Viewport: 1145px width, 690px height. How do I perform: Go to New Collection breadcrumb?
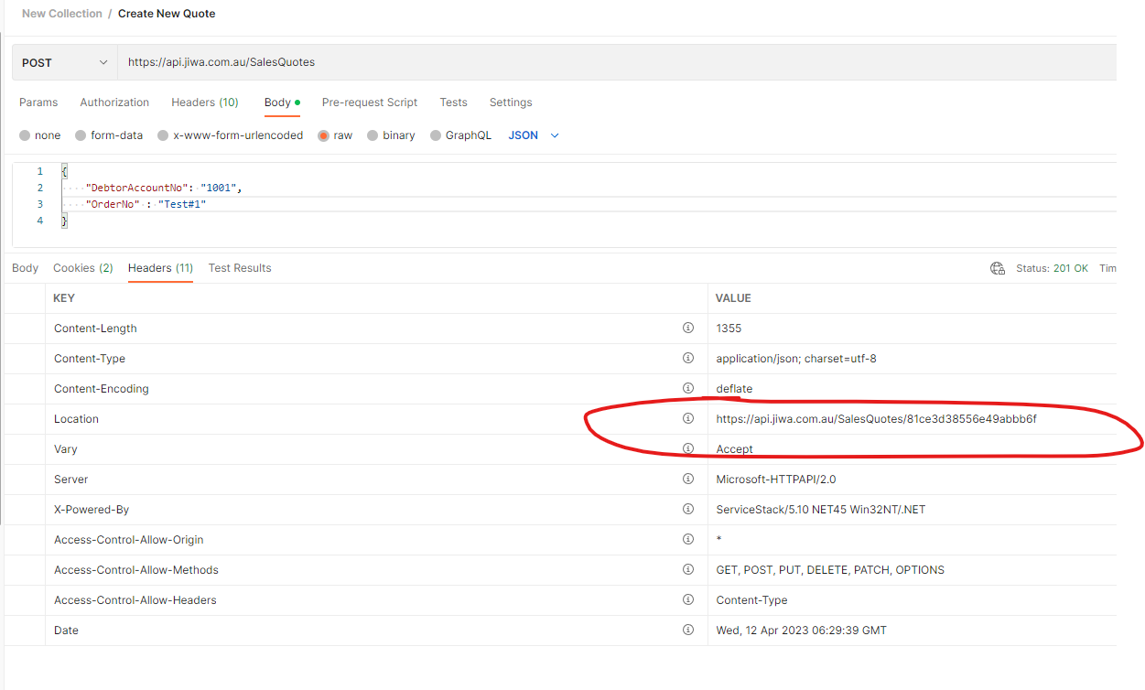[62, 14]
